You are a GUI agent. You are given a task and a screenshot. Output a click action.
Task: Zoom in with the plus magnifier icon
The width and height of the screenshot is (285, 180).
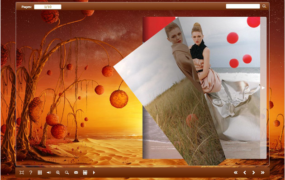(58, 173)
